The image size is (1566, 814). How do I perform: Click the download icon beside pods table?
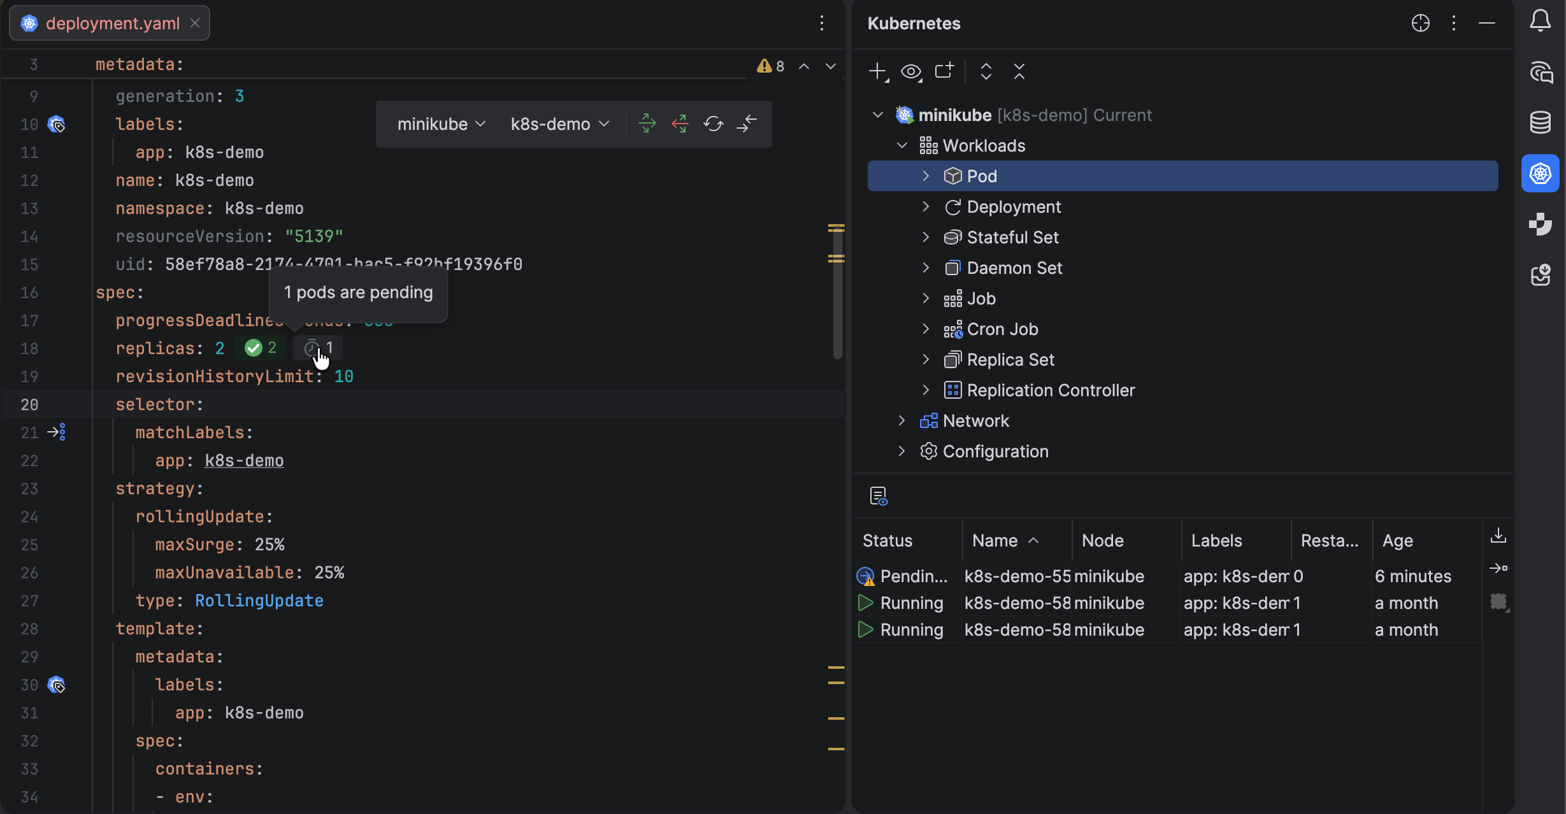(1498, 536)
